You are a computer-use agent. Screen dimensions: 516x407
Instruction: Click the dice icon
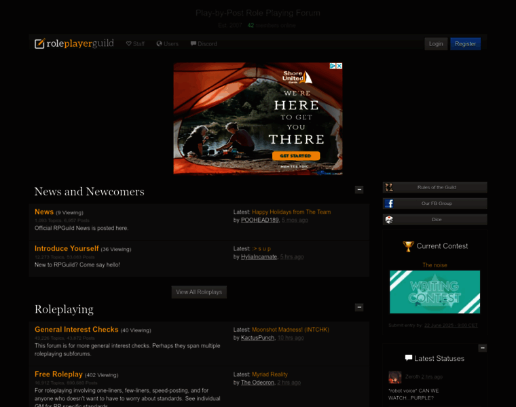[x=389, y=220]
